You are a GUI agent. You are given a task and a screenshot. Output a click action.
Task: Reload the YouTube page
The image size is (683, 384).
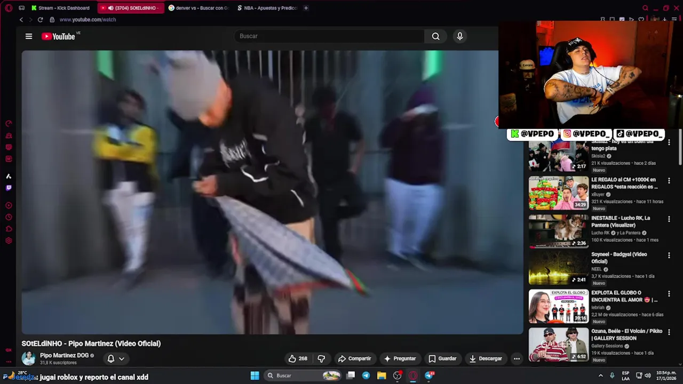[x=40, y=20]
